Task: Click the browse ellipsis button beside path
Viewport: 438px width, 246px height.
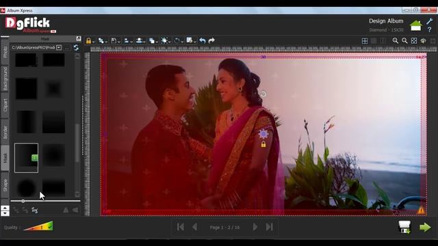Action: tap(67, 48)
